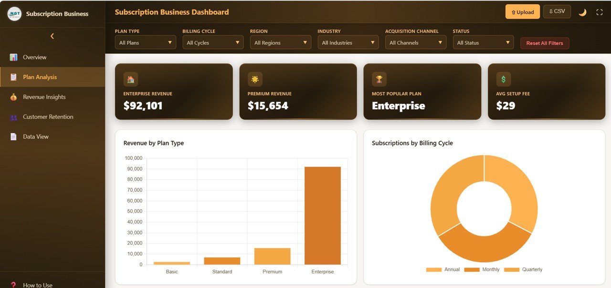Enter fullscreen mode via the expand icon
Screen dimensions: 611x288
click(x=600, y=11)
